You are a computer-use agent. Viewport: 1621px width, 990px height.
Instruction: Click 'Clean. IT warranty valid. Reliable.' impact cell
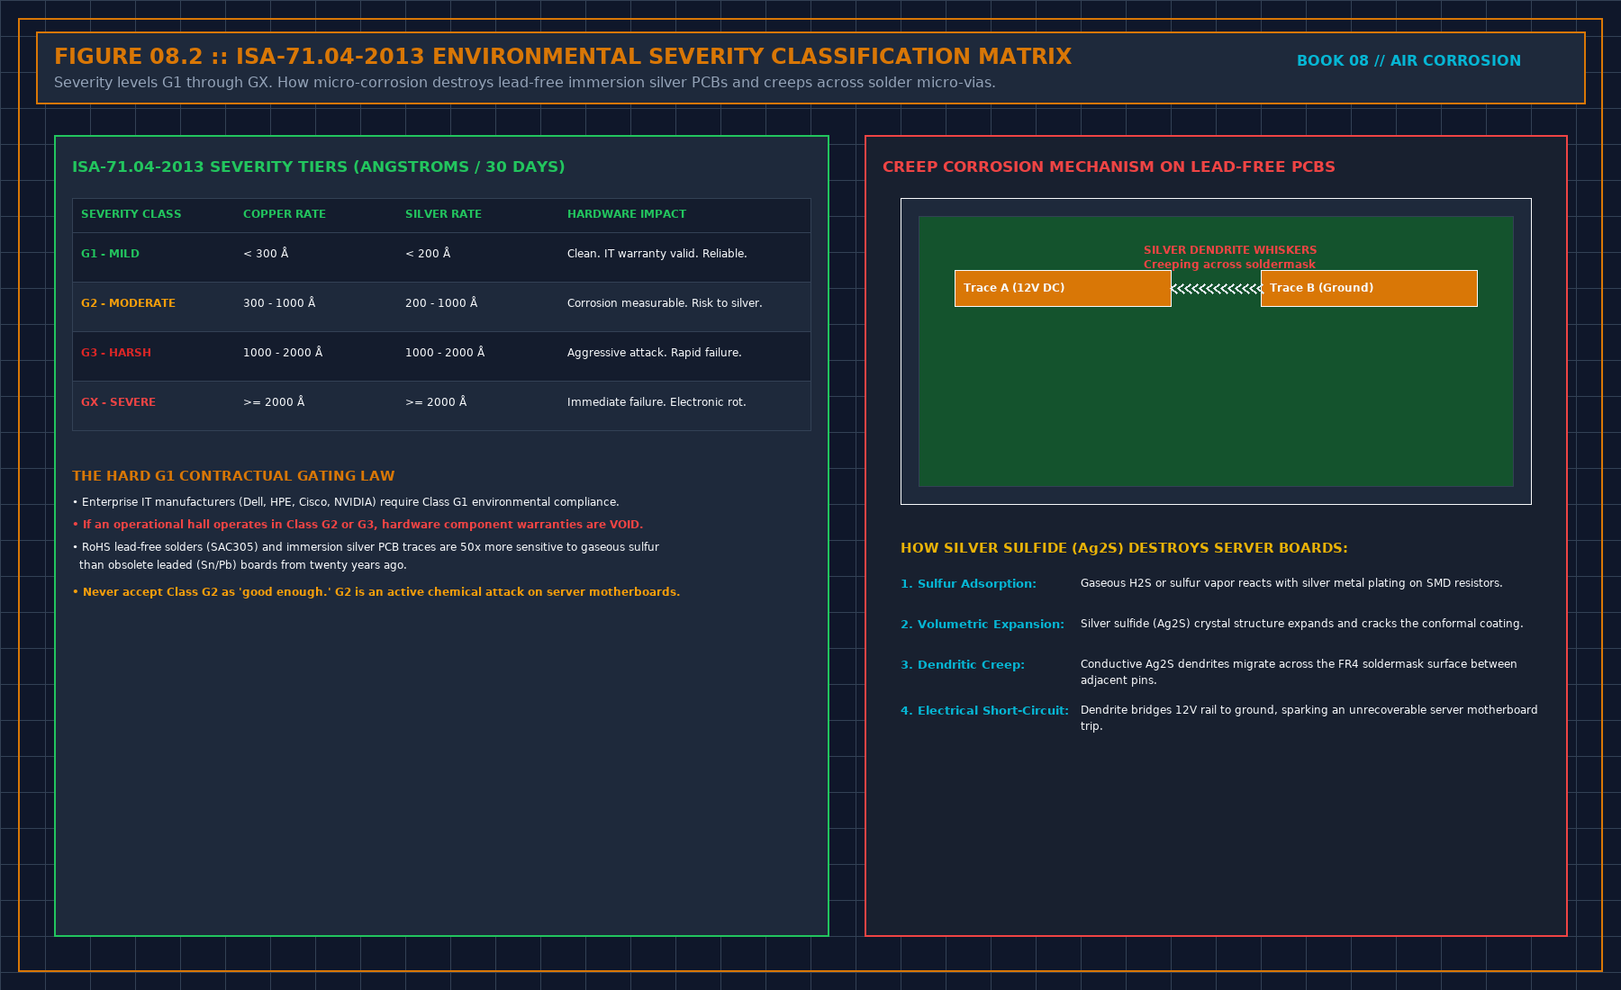657,254
